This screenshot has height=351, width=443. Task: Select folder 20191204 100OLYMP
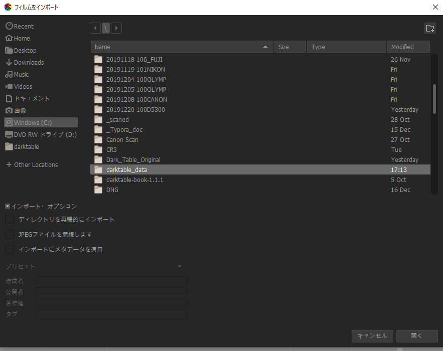260,80
